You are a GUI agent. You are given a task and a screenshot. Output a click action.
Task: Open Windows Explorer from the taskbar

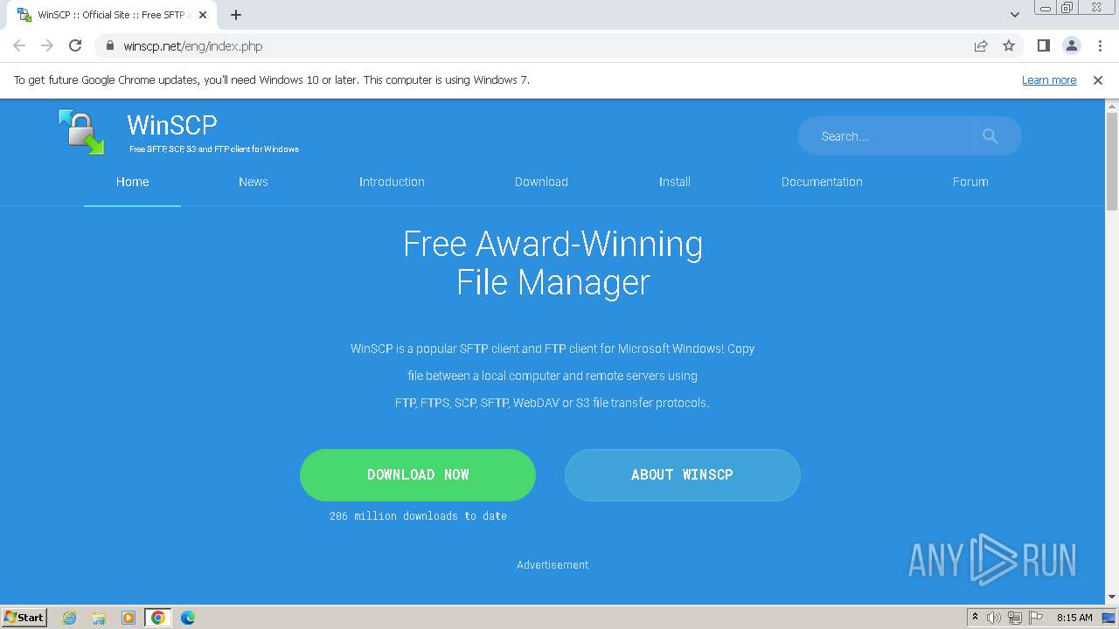[x=99, y=618]
